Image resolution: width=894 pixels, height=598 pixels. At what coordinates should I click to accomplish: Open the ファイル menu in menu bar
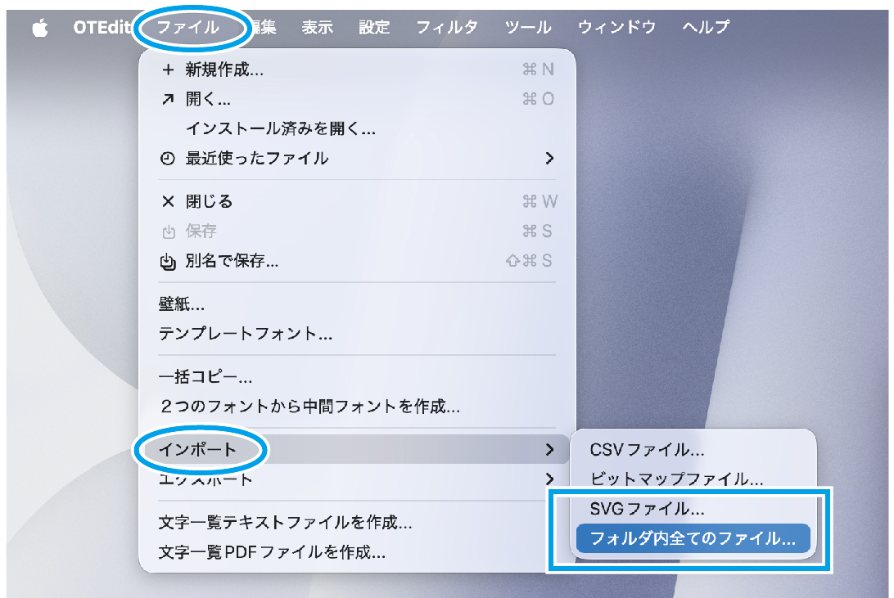[188, 27]
